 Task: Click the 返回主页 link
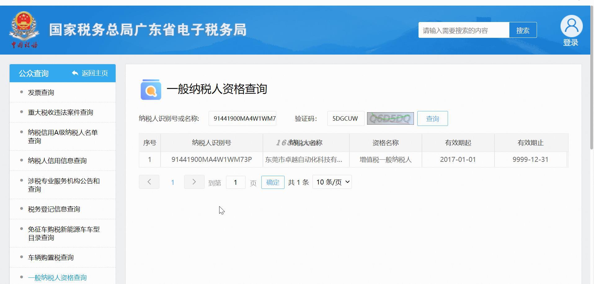tap(95, 73)
